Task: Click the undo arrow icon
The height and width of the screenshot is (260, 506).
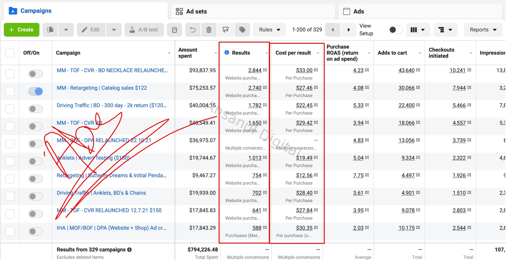Action: [x=193, y=30]
